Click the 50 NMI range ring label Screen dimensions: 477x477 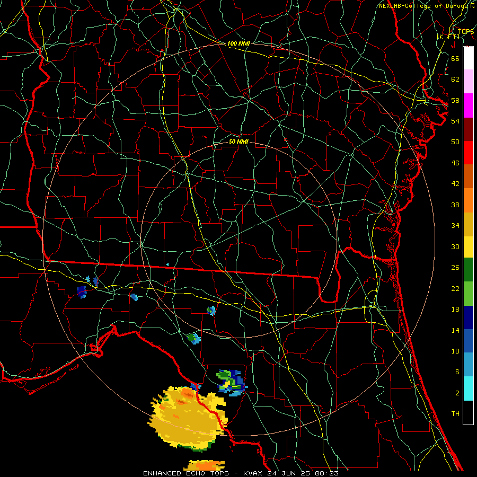click(x=238, y=142)
